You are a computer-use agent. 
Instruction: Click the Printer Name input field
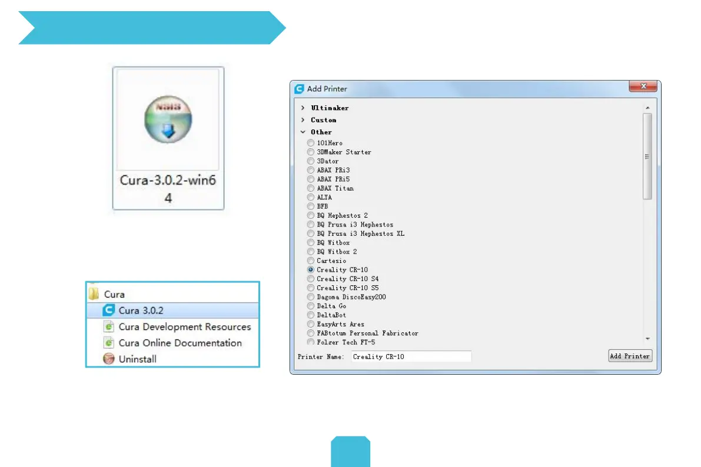click(411, 356)
